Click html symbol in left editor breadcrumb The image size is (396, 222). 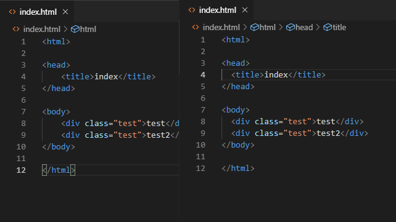(x=88, y=29)
